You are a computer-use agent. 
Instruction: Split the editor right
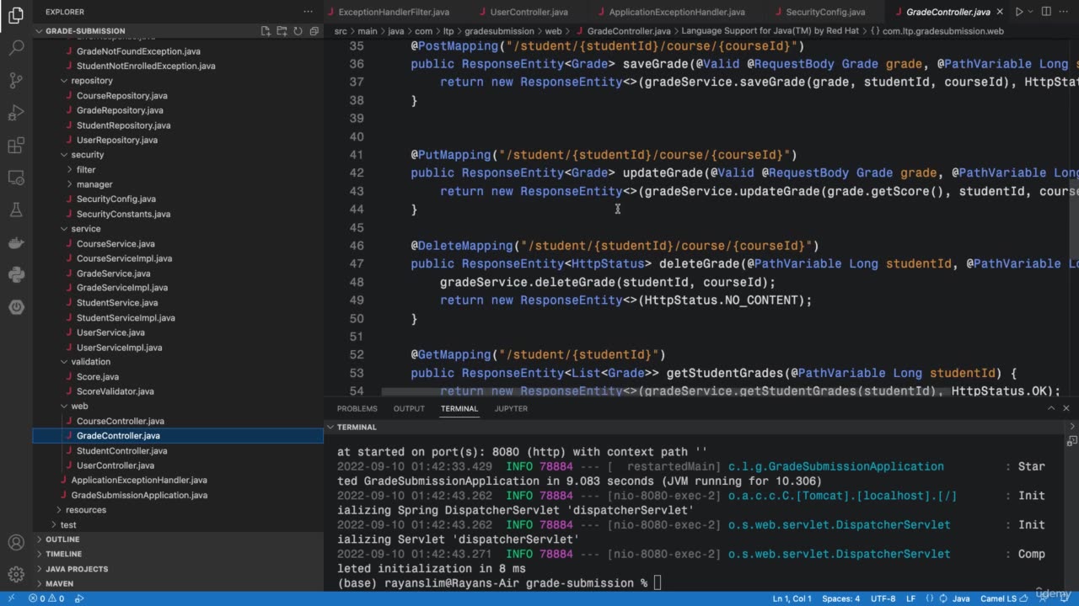click(1046, 12)
